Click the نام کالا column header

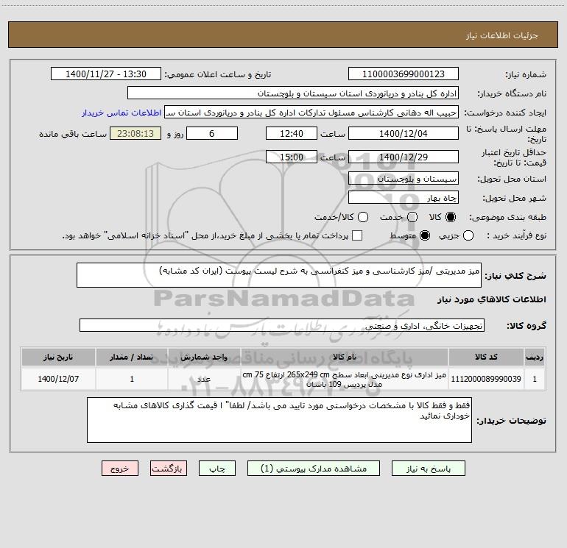[x=345, y=357]
